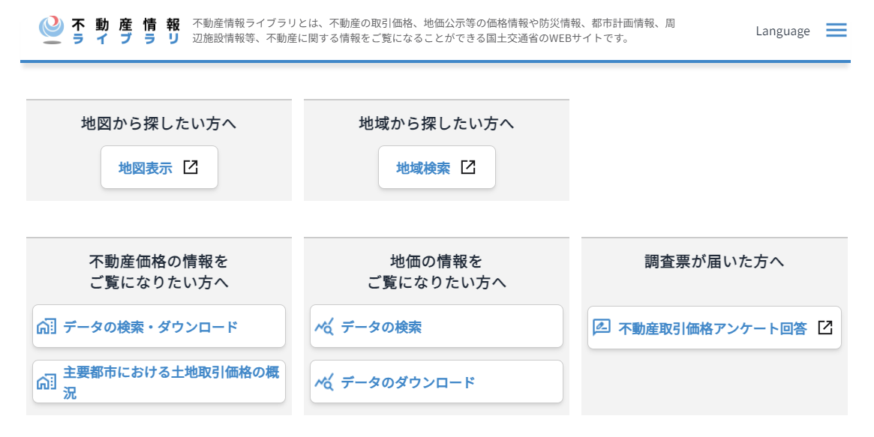Click building icon beside データの検索・ダウンロード
The height and width of the screenshot is (437, 874).
(47, 327)
